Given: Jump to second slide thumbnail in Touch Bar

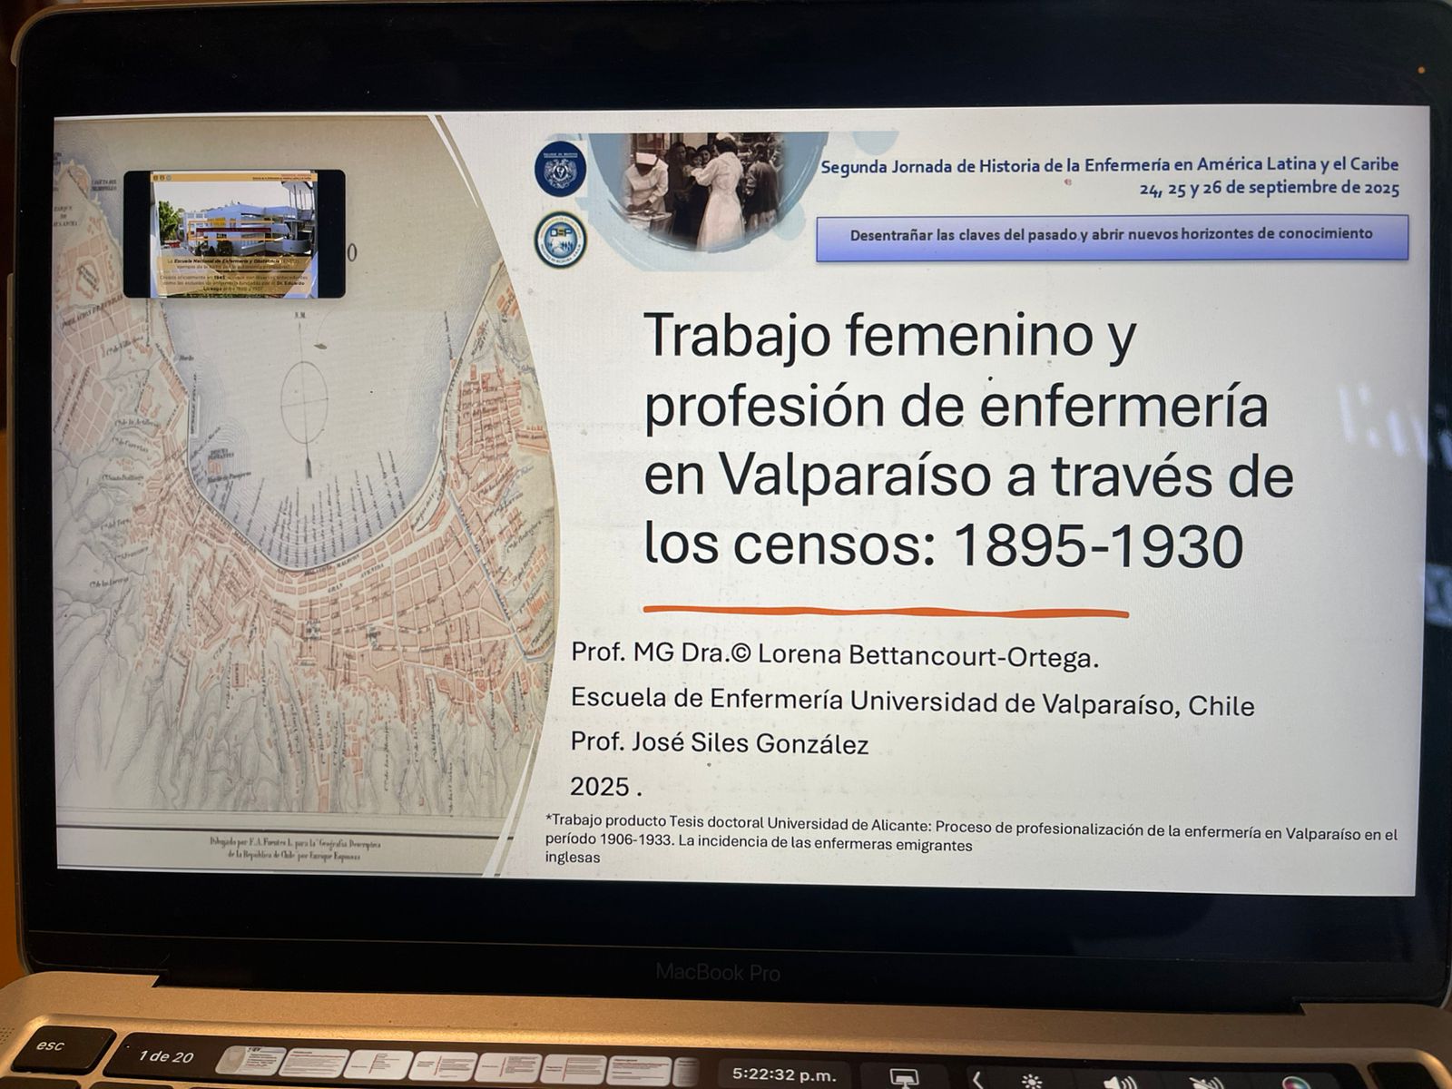Looking at the screenshot, I should tap(313, 1064).
